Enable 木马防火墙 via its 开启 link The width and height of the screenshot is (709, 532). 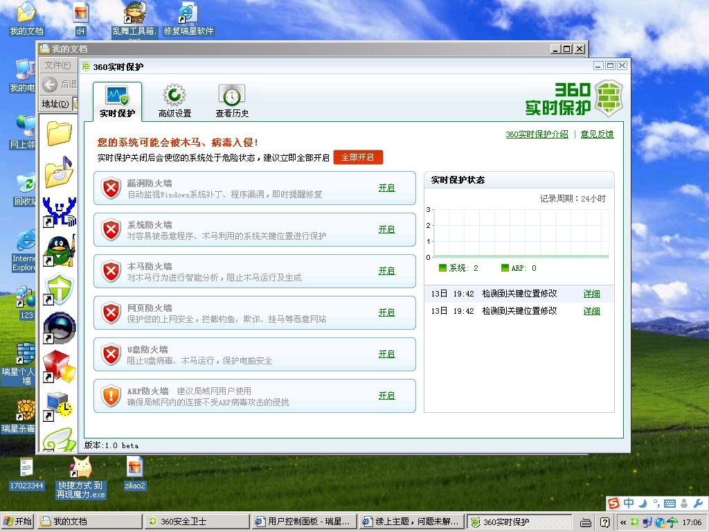point(386,271)
